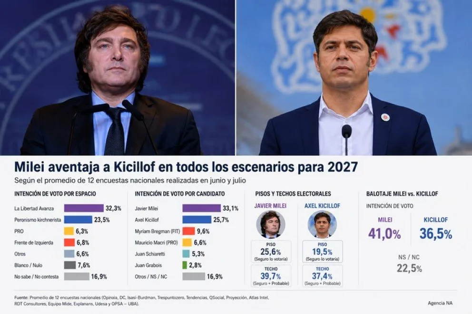Click the NS / NC 22,5% value
The height and width of the screenshot is (314, 472).
point(409,268)
